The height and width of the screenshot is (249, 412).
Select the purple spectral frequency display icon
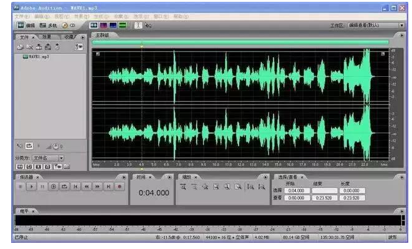104,25
